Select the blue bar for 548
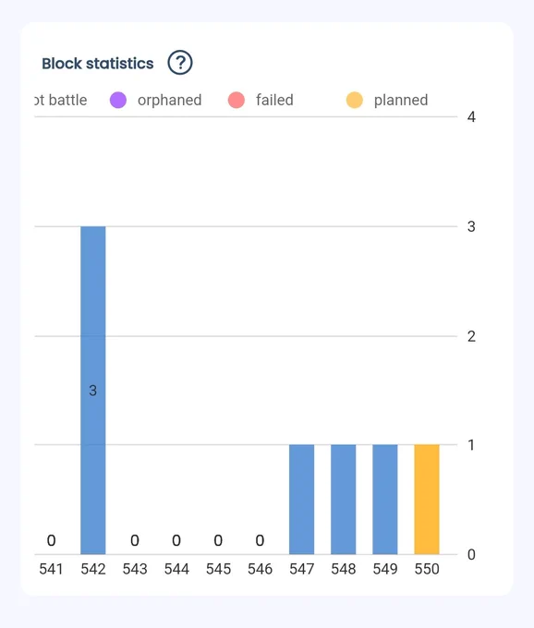Image resolution: width=534 pixels, height=628 pixels. coord(344,500)
